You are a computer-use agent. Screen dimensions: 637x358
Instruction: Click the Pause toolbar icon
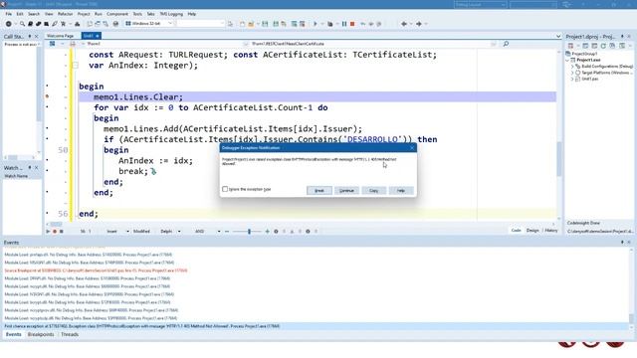pos(344,24)
